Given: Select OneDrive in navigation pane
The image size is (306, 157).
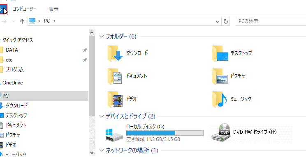Looking at the screenshot, I should (x=12, y=83).
